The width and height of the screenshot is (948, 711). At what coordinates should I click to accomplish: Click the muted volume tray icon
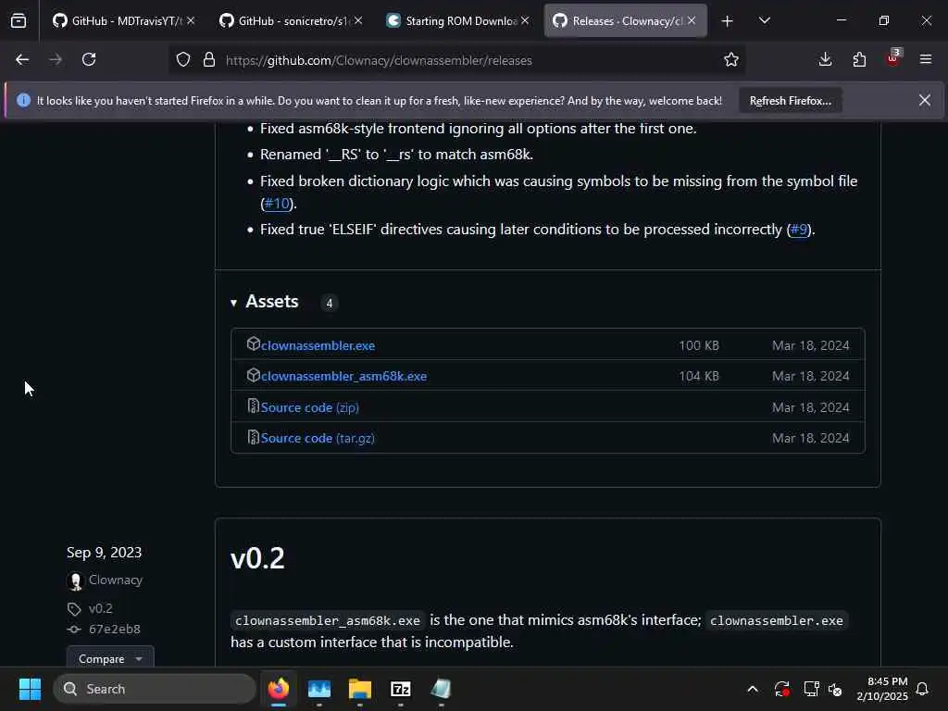pyautogui.click(x=836, y=689)
